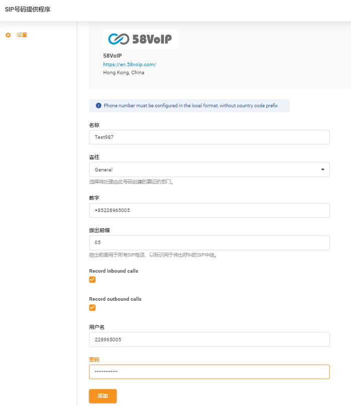Image resolution: width=351 pixels, height=406 pixels.
Task: Click the Hong Kong, China provider info text
Action: [x=123, y=72]
